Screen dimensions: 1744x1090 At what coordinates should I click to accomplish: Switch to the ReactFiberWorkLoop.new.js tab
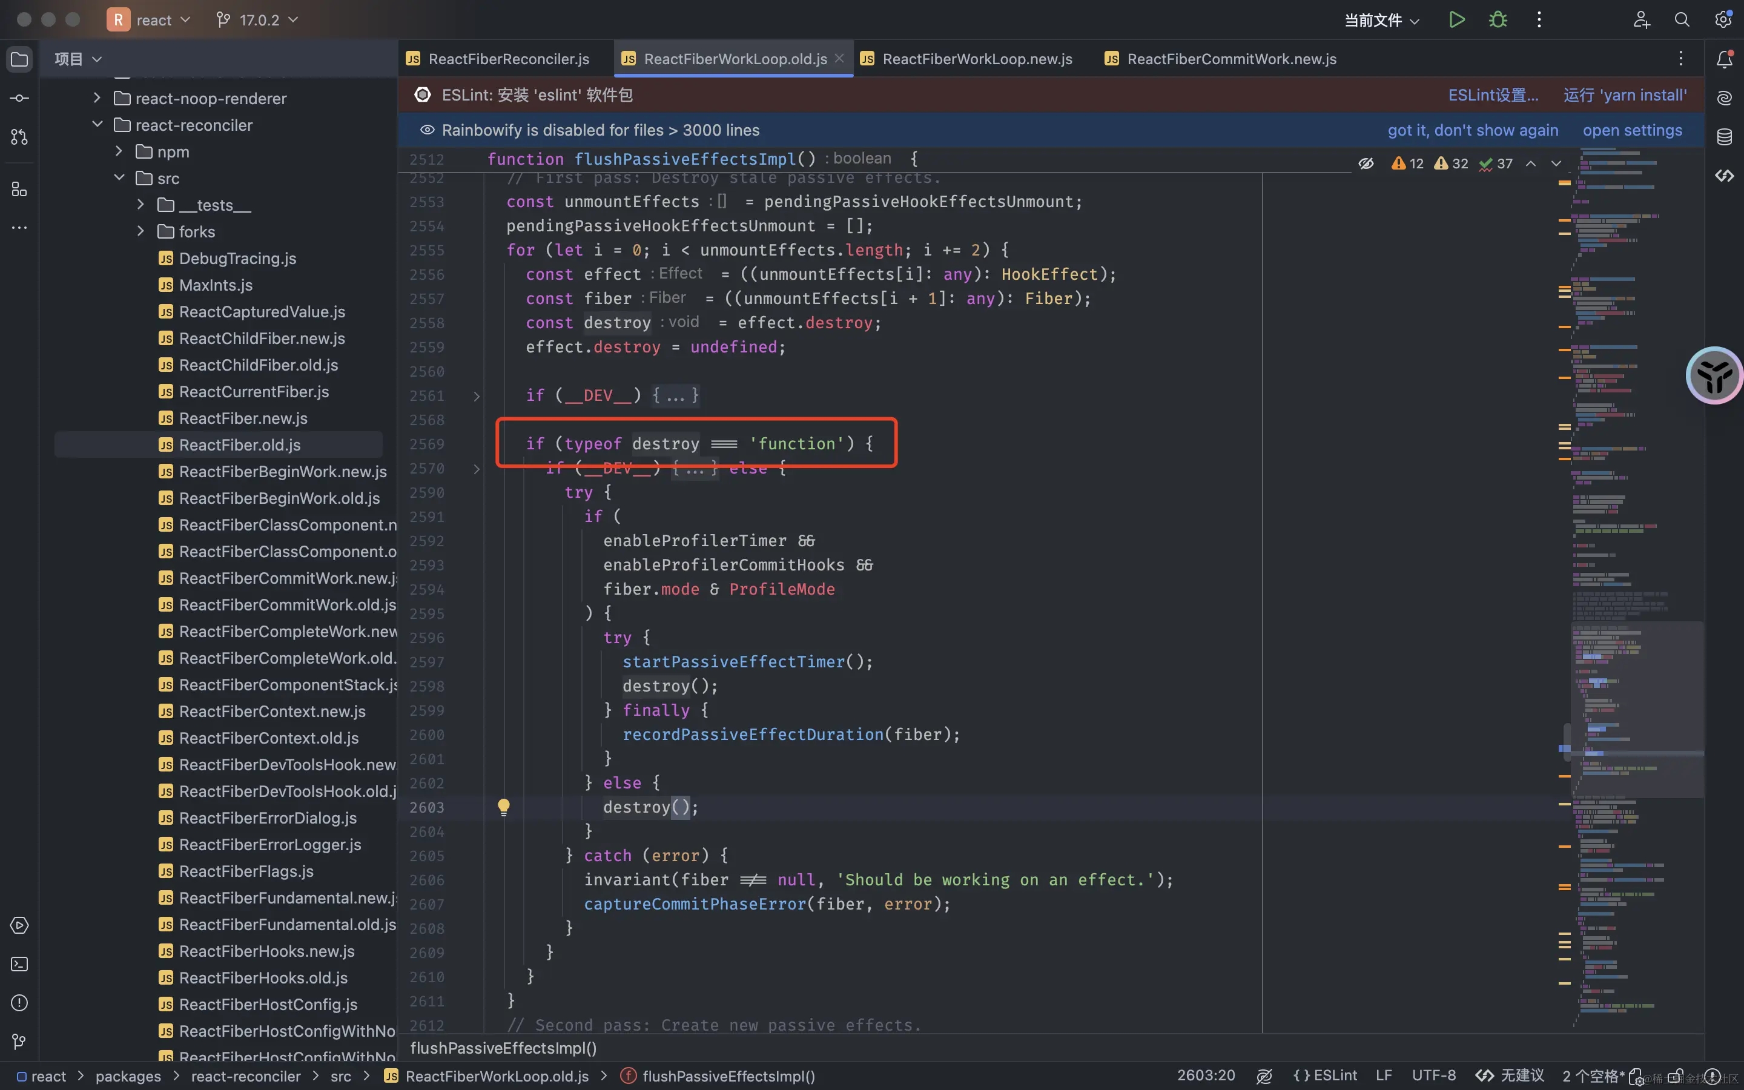966,59
